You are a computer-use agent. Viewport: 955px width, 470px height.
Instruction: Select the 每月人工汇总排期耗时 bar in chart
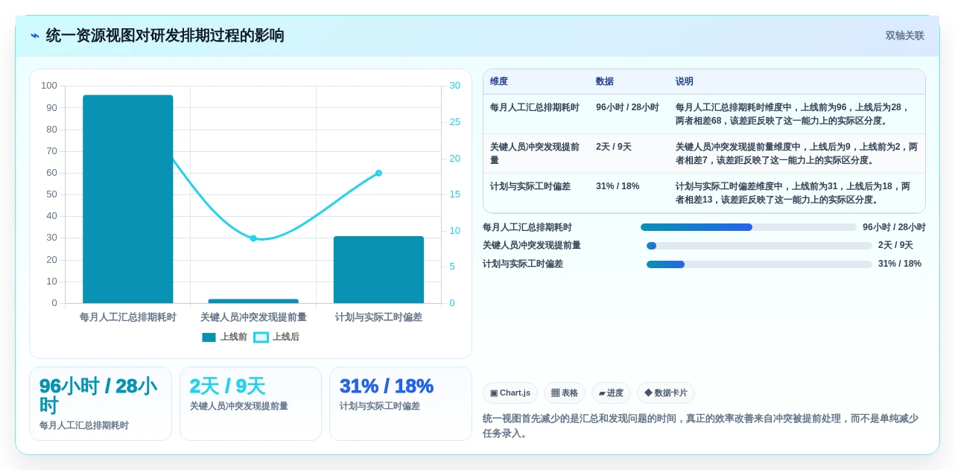127,199
